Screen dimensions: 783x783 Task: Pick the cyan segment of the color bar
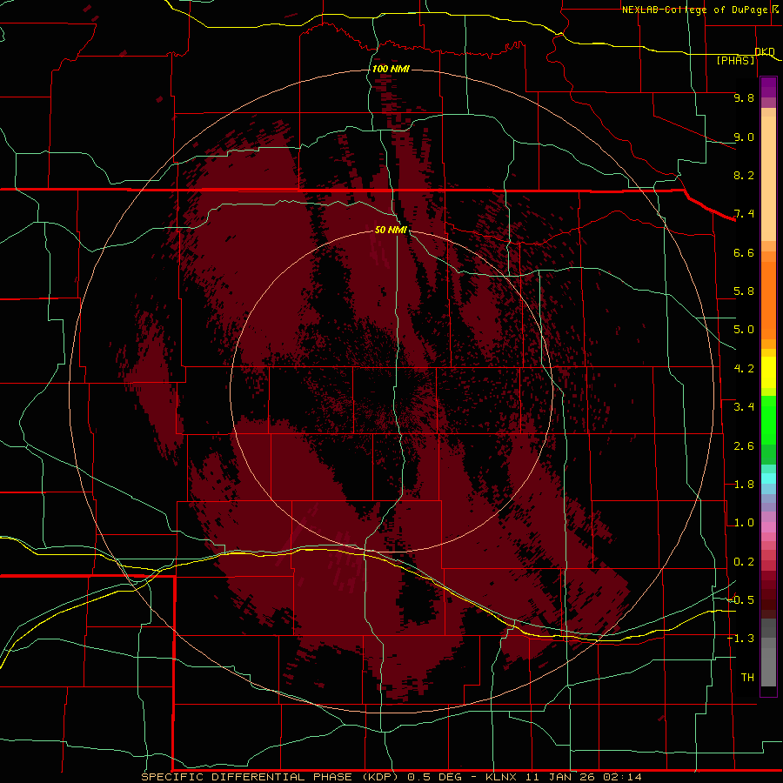(x=768, y=478)
